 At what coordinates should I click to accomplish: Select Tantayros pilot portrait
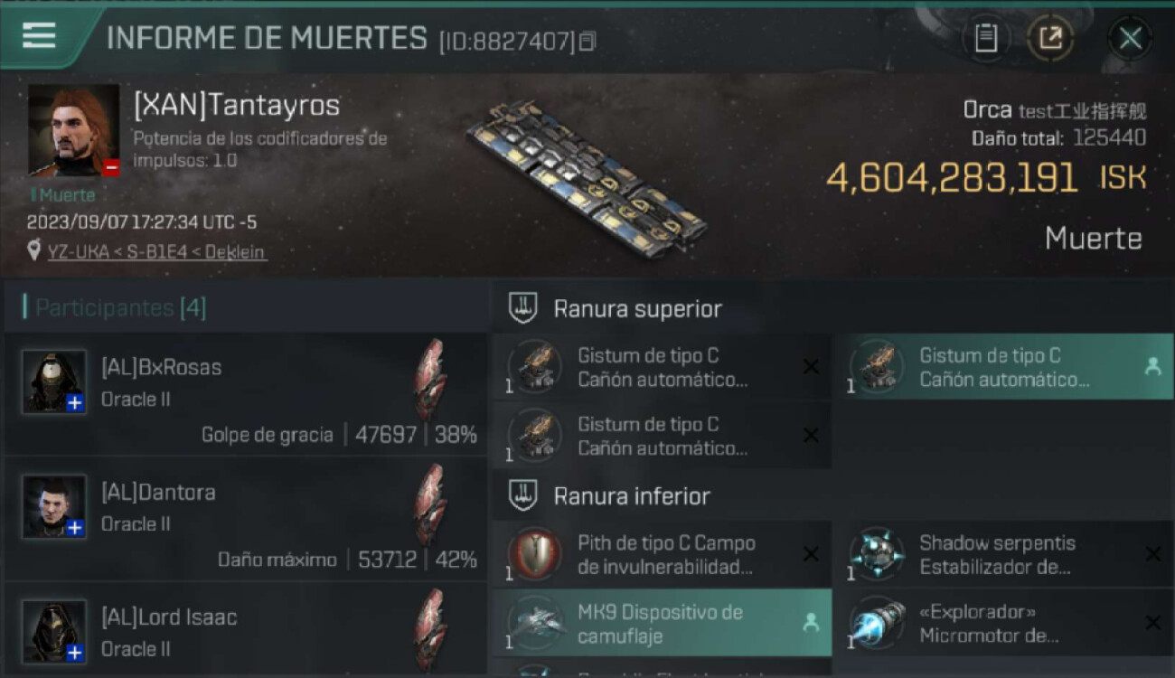coord(74,130)
